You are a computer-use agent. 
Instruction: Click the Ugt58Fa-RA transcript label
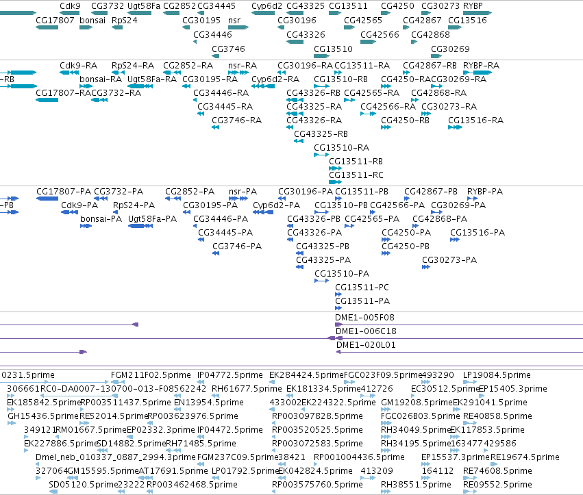pos(152,79)
